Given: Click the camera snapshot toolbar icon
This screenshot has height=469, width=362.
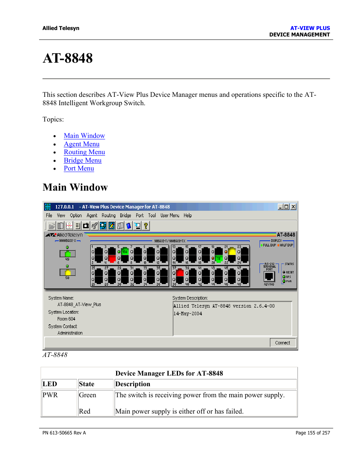Looking at the screenshot, I should pos(86,226).
